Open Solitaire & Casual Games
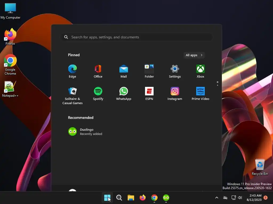The width and height of the screenshot is (273, 204). click(73, 96)
